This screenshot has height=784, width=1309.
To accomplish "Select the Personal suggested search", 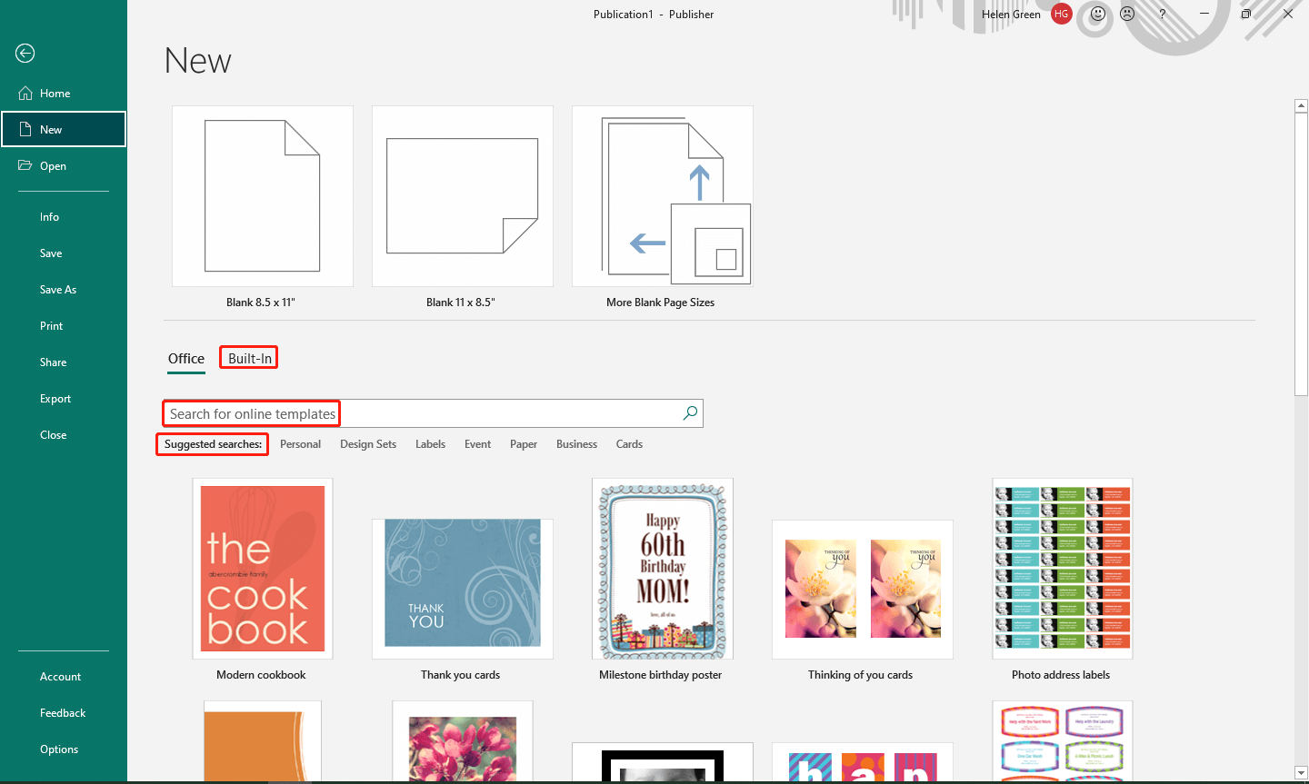I will click(x=300, y=444).
